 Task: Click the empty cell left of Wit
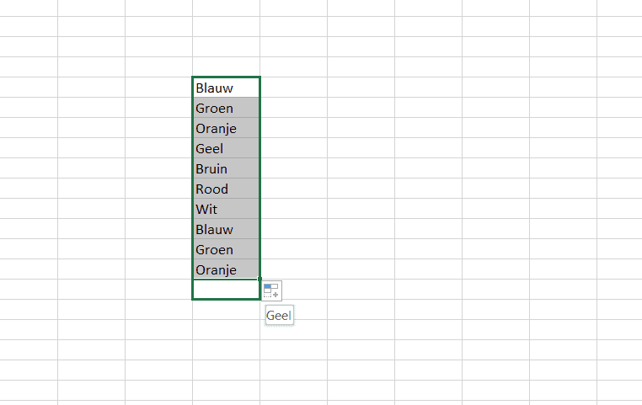158,209
